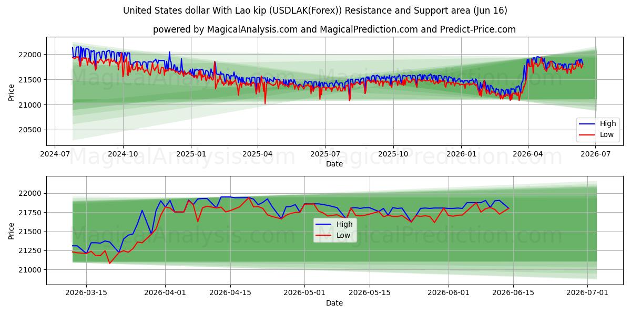Click the top chart 'Date' axis label
Viewport: 631px width, 315px height.
[x=334, y=164]
